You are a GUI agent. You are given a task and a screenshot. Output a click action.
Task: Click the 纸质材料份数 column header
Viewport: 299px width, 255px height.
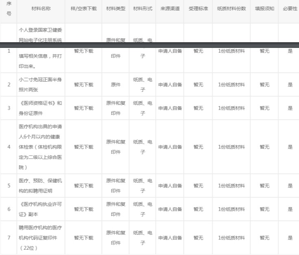coord(231,9)
